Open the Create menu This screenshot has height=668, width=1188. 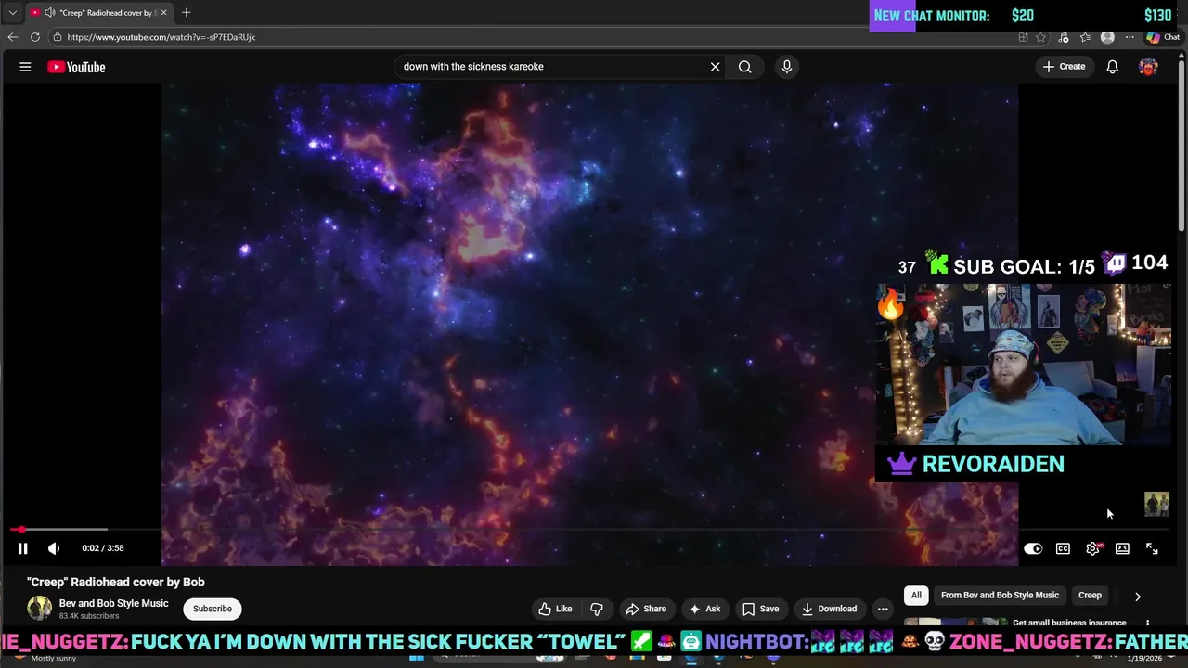tap(1064, 67)
